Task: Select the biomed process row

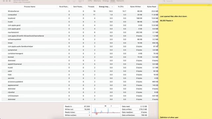Action: 80,57
